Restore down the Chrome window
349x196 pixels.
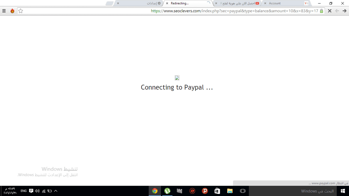[331, 3]
